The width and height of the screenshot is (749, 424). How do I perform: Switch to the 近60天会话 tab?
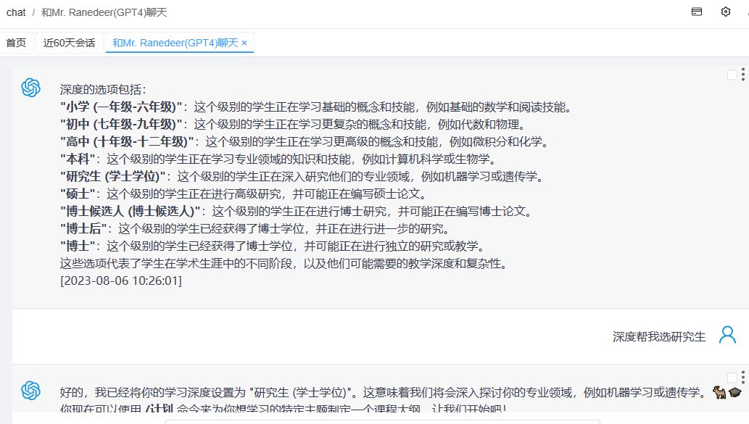pyautogui.click(x=69, y=43)
